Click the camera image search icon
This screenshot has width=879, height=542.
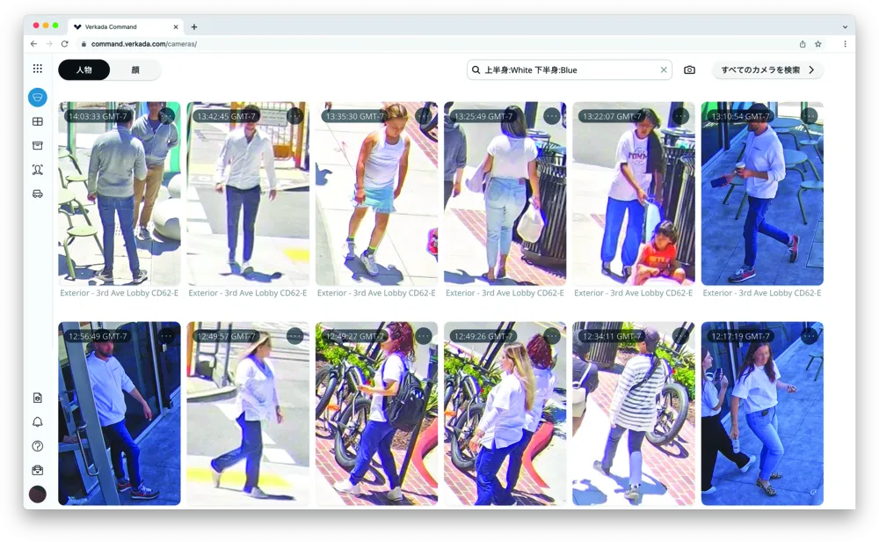click(689, 70)
